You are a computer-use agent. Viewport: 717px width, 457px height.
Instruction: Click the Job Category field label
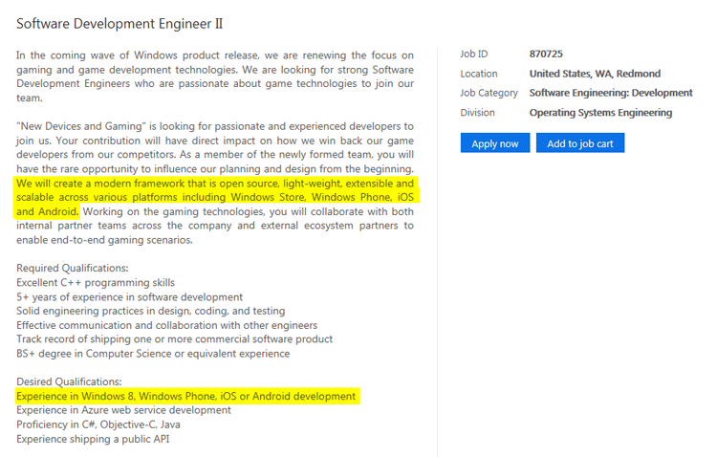489,93
